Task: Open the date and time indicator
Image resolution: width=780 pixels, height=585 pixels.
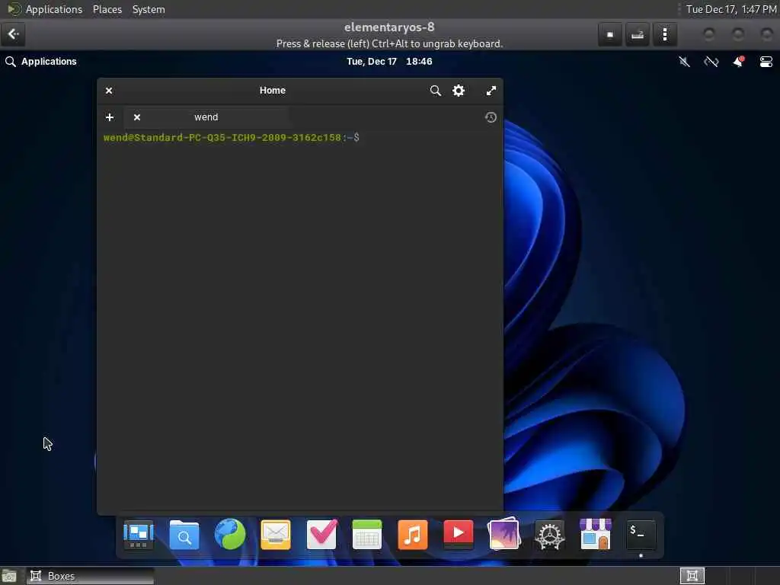Action: click(x=389, y=62)
